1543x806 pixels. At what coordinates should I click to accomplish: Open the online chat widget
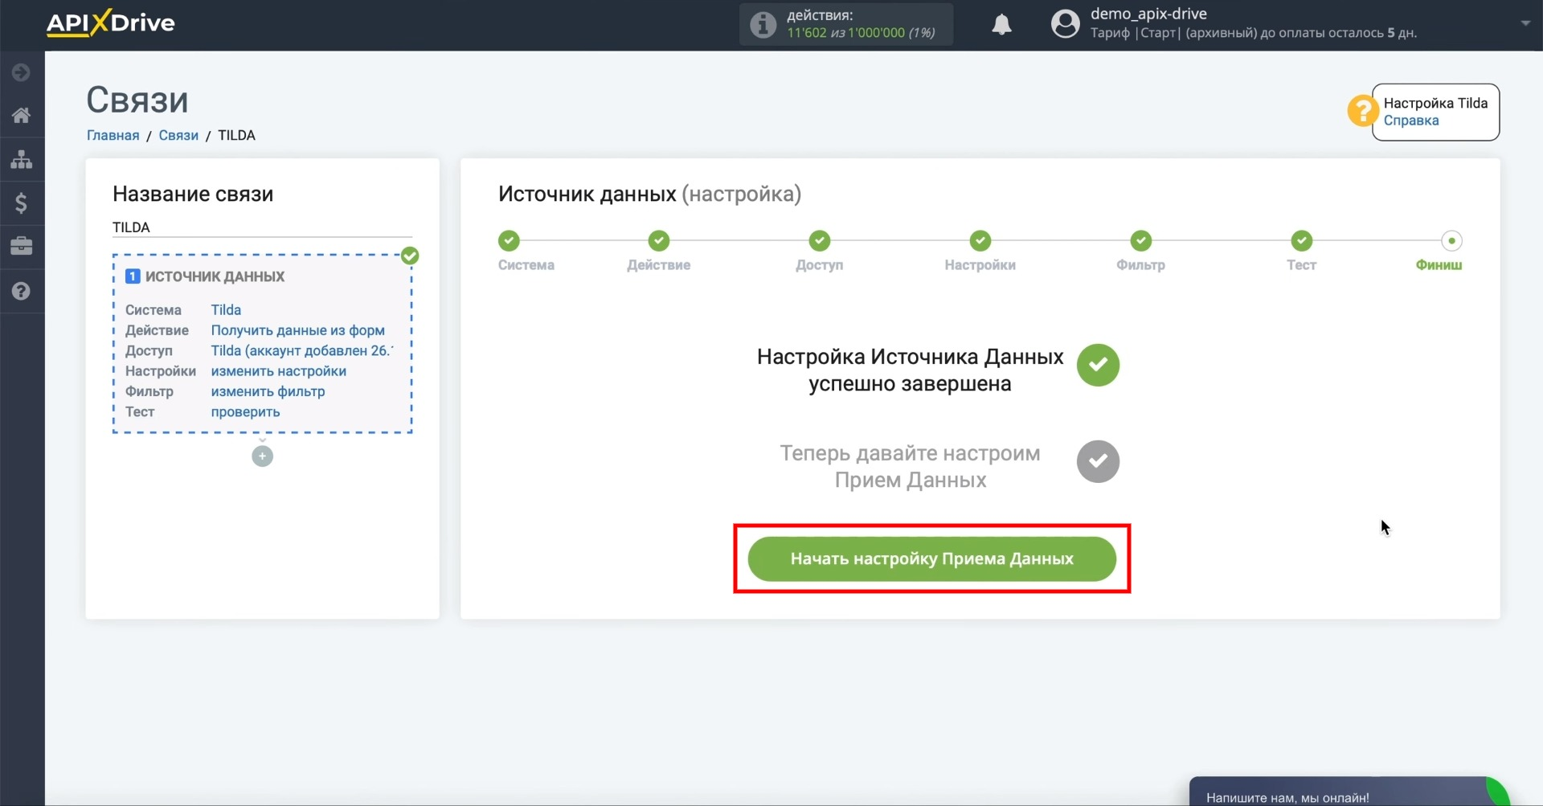(x=1349, y=792)
